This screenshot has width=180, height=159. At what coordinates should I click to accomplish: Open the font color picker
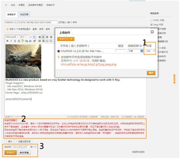pos(19,41)
